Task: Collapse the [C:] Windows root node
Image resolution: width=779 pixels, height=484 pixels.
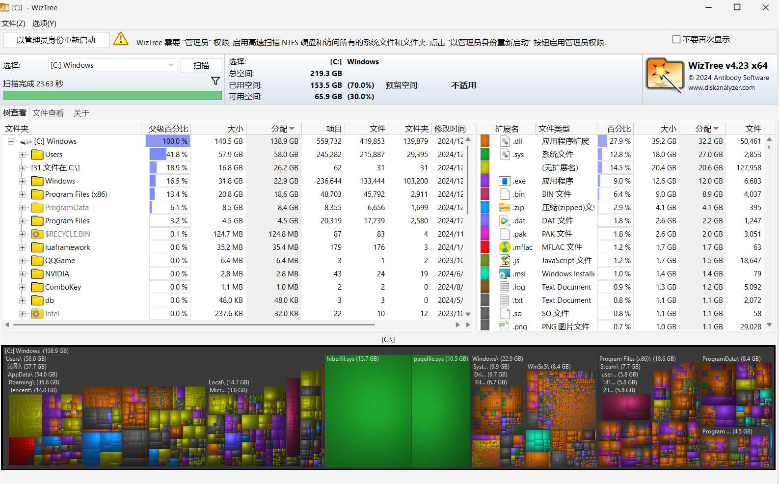Action: [11, 141]
